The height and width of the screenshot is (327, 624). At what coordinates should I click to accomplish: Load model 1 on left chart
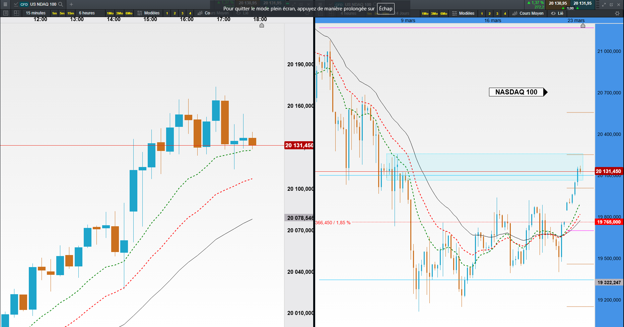click(167, 13)
